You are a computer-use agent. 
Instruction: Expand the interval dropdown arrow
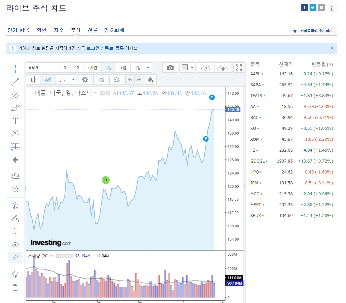coord(148,67)
